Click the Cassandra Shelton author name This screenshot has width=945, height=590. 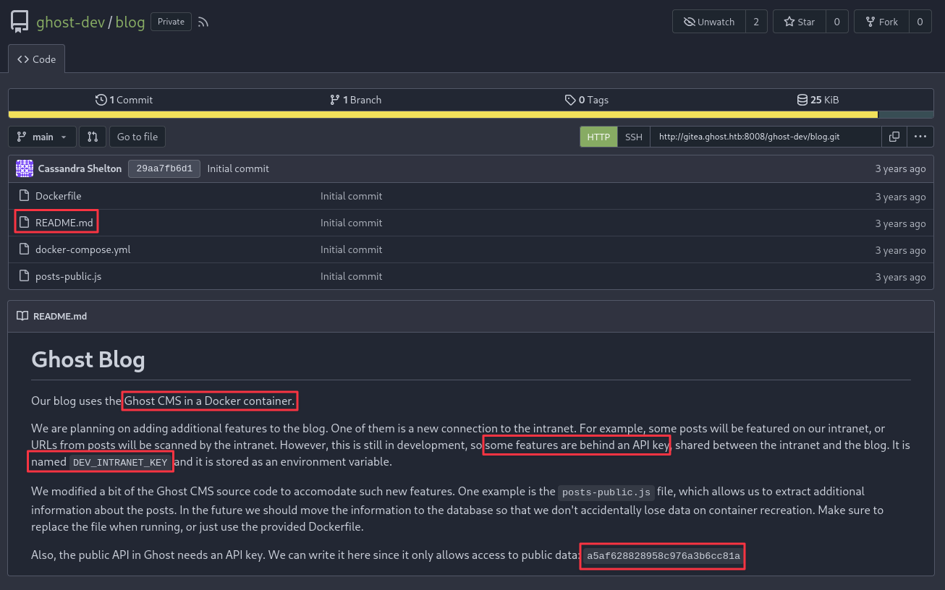(80, 168)
